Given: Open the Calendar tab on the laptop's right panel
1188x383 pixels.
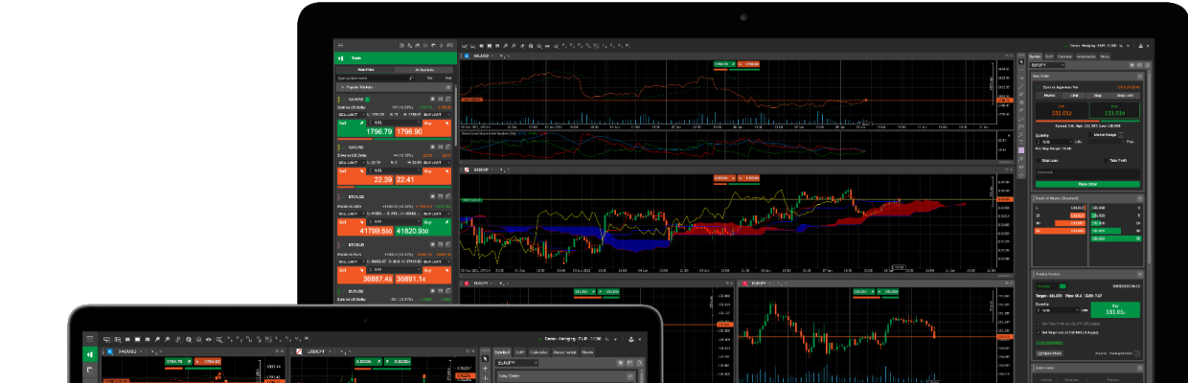Looking at the screenshot, I should (x=539, y=352).
